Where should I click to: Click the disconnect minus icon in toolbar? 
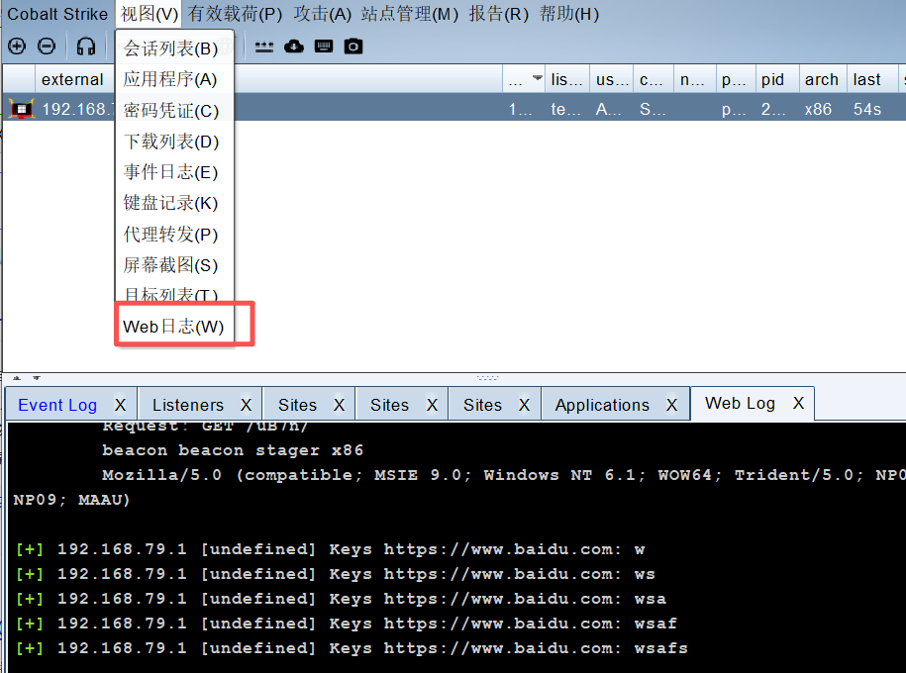(x=47, y=47)
